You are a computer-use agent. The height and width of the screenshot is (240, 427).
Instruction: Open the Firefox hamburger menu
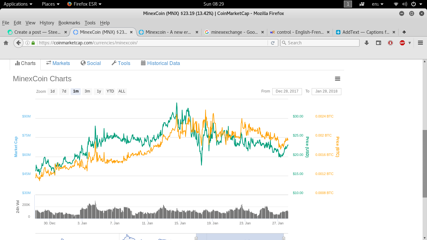(420, 43)
